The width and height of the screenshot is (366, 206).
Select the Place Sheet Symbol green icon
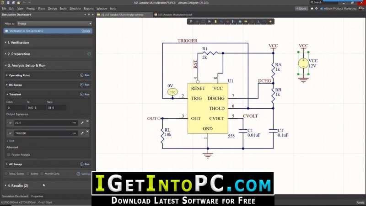pyautogui.click(x=240, y=21)
